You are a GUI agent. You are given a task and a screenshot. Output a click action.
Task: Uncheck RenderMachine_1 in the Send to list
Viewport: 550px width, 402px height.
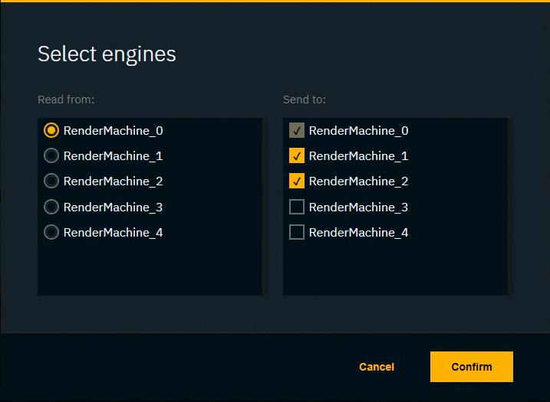point(297,156)
